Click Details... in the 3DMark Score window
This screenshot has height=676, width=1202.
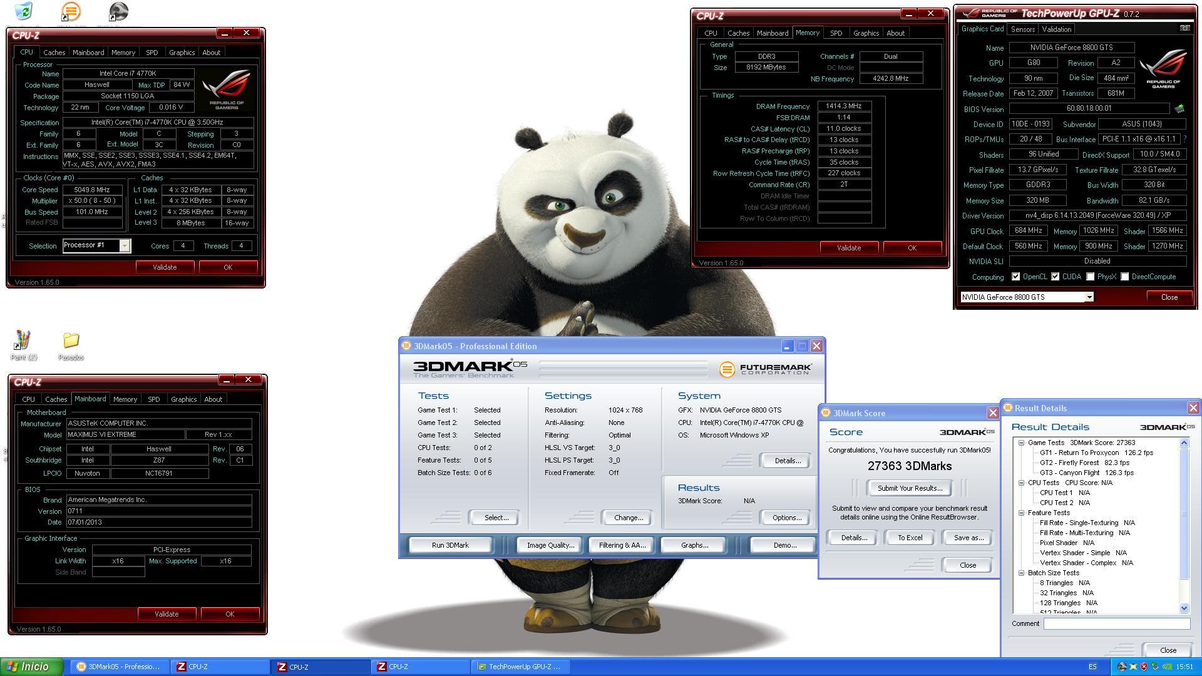853,538
